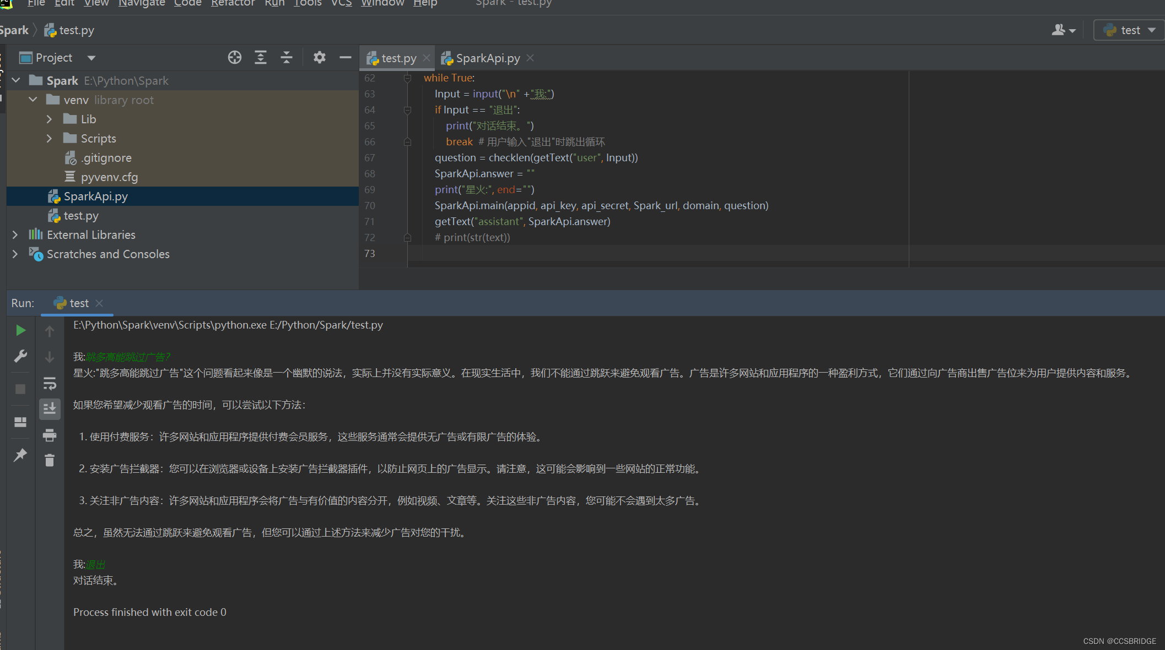The image size is (1165, 650).
Task: Open the Project view dropdown
Action: click(x=91, y=58)
